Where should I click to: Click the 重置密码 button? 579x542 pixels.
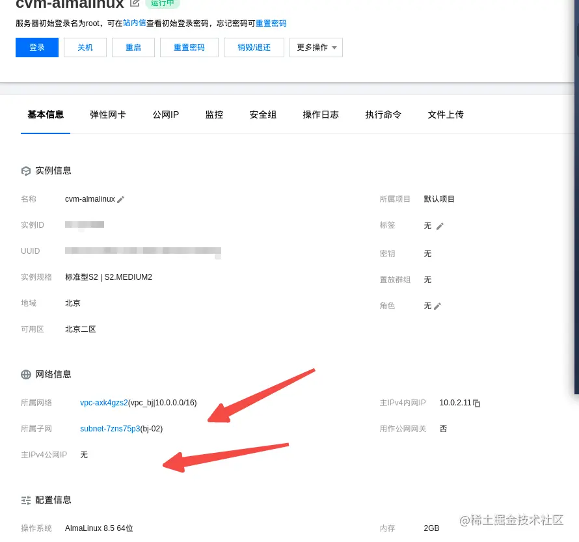click(x=189, y=47)
